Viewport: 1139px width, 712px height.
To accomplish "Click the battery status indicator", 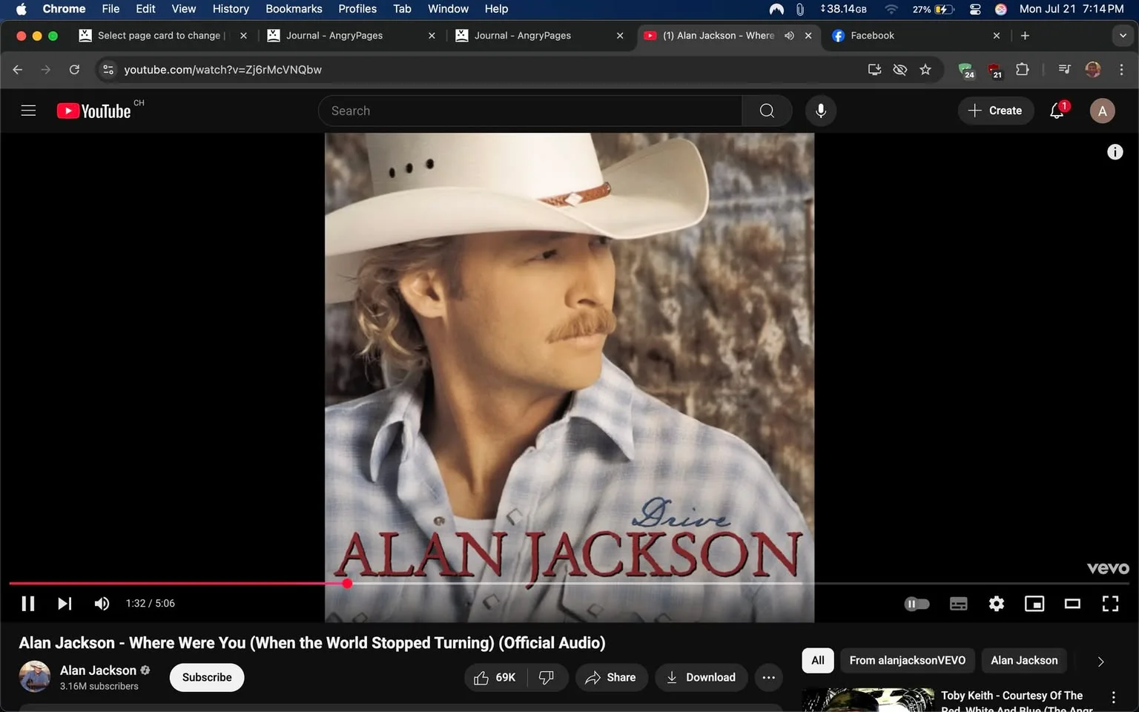I will (934, 9).
